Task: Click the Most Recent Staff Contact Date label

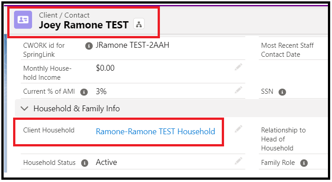Action: coord(287,50)
